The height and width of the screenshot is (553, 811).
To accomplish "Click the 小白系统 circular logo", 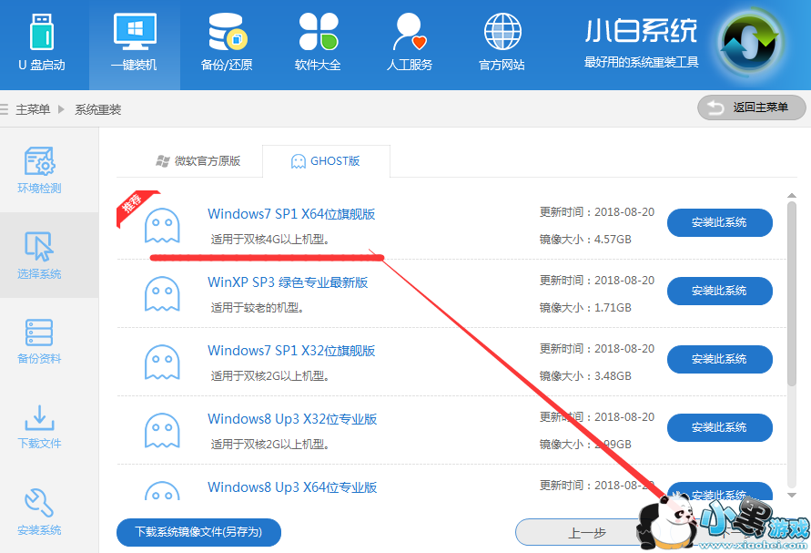I will click(x=749, y=44).
